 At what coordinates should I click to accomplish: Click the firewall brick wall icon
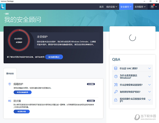[x=10, y=101]
